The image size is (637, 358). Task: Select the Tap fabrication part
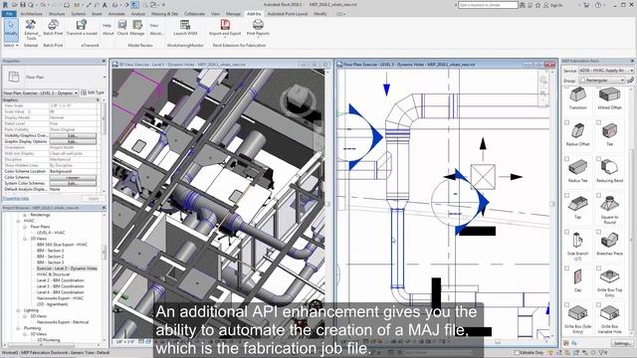(577, 207)
